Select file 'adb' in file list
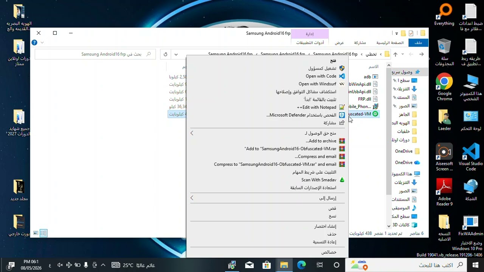484x272 pixels. point(371,77)
